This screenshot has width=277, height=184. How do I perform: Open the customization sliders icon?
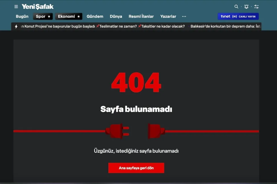[x=256, y=7]
